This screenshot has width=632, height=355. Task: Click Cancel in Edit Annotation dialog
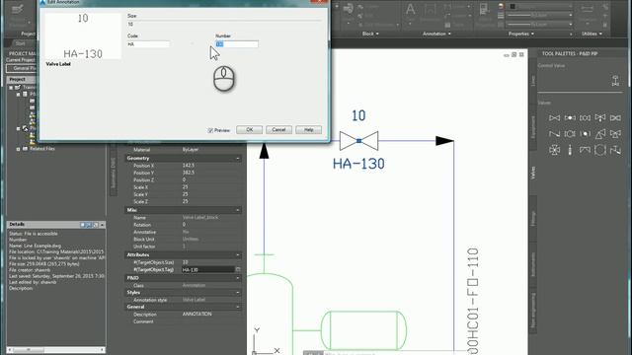point(278,129)
